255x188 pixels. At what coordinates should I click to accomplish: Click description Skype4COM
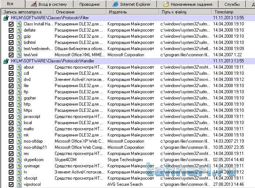click(x=66, y=160)
